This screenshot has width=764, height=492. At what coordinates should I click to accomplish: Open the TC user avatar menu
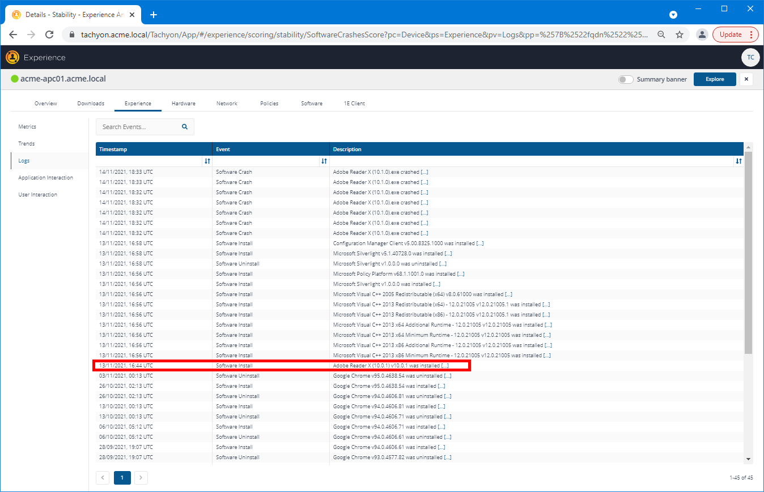pos(750,57)
